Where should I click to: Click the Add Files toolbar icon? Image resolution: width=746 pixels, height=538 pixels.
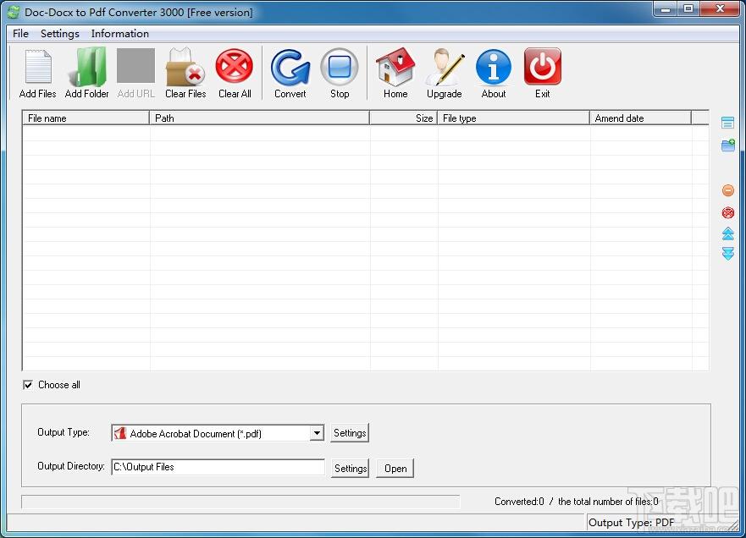click(x=38, y=67)
